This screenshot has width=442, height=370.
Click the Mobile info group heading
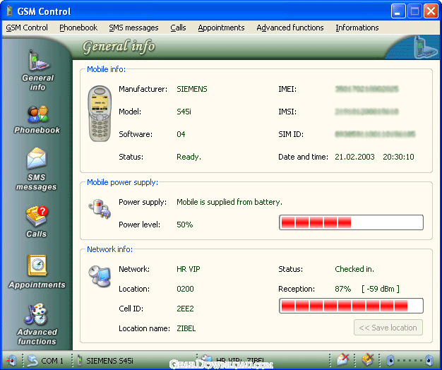[x=107, y=69]
